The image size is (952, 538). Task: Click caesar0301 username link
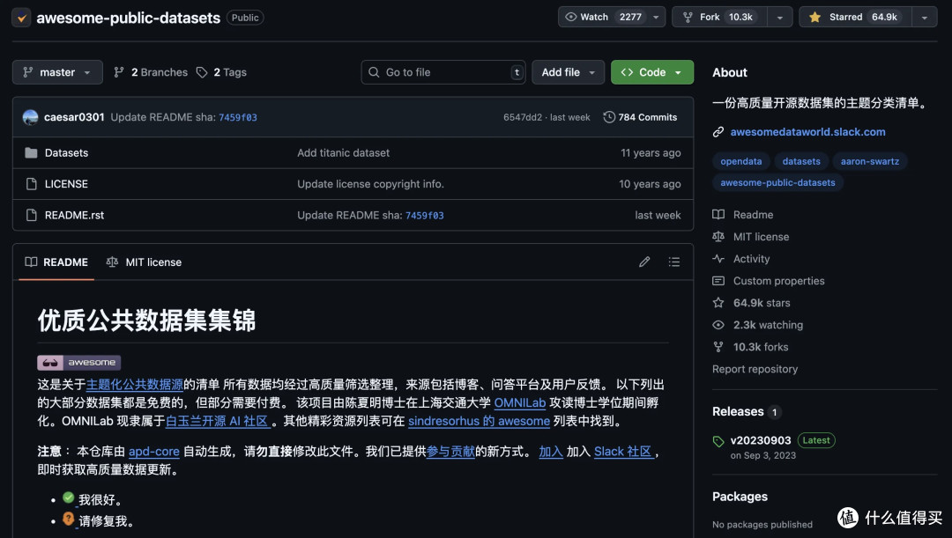[x=74, y=117]
